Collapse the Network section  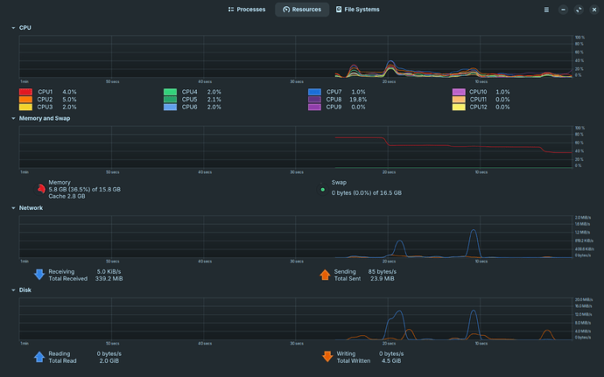click(x=13, y=208)
